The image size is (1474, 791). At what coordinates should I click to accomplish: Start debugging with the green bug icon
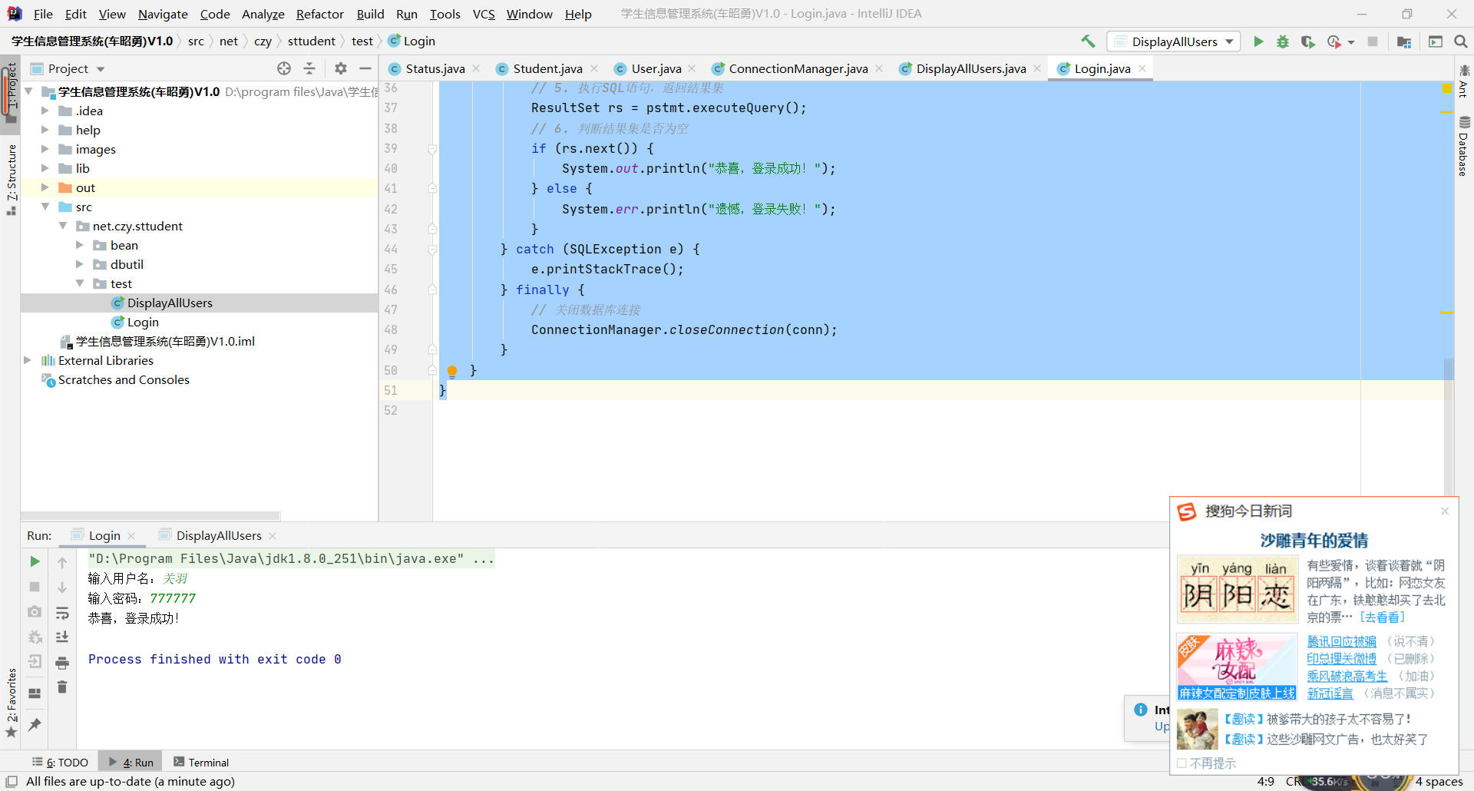tap(1283, 41)
